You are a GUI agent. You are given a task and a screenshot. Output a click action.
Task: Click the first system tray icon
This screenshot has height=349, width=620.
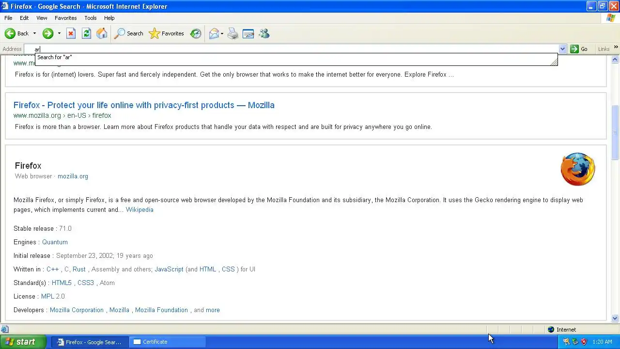pos(566,342)
